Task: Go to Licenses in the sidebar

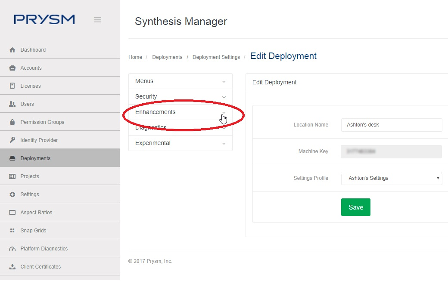Action: pos(60,86)
